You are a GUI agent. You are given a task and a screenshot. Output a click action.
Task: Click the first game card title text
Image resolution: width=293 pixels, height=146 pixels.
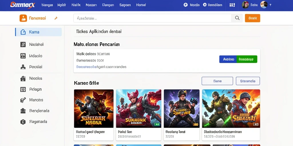point(90,132)
